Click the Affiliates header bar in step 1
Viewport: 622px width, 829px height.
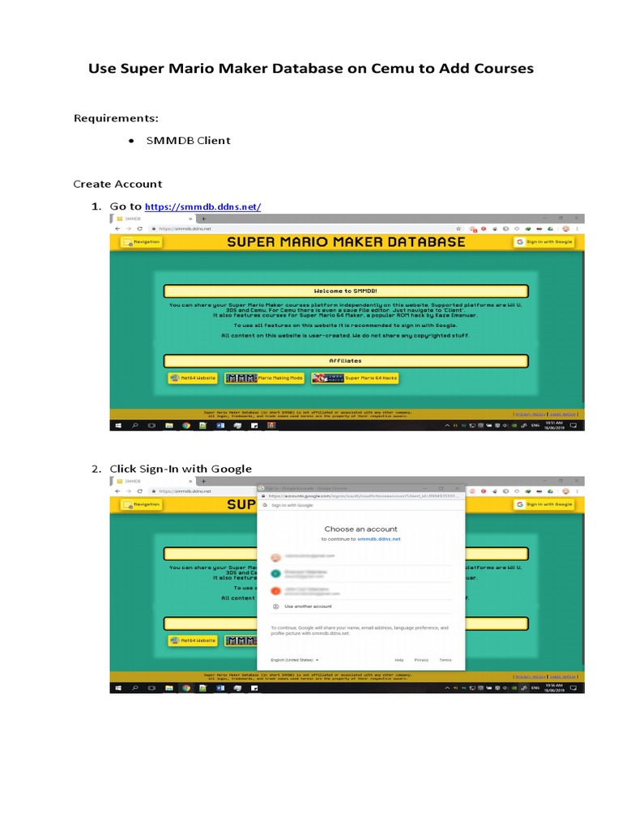pyautogui.click(x=346, y=360)
